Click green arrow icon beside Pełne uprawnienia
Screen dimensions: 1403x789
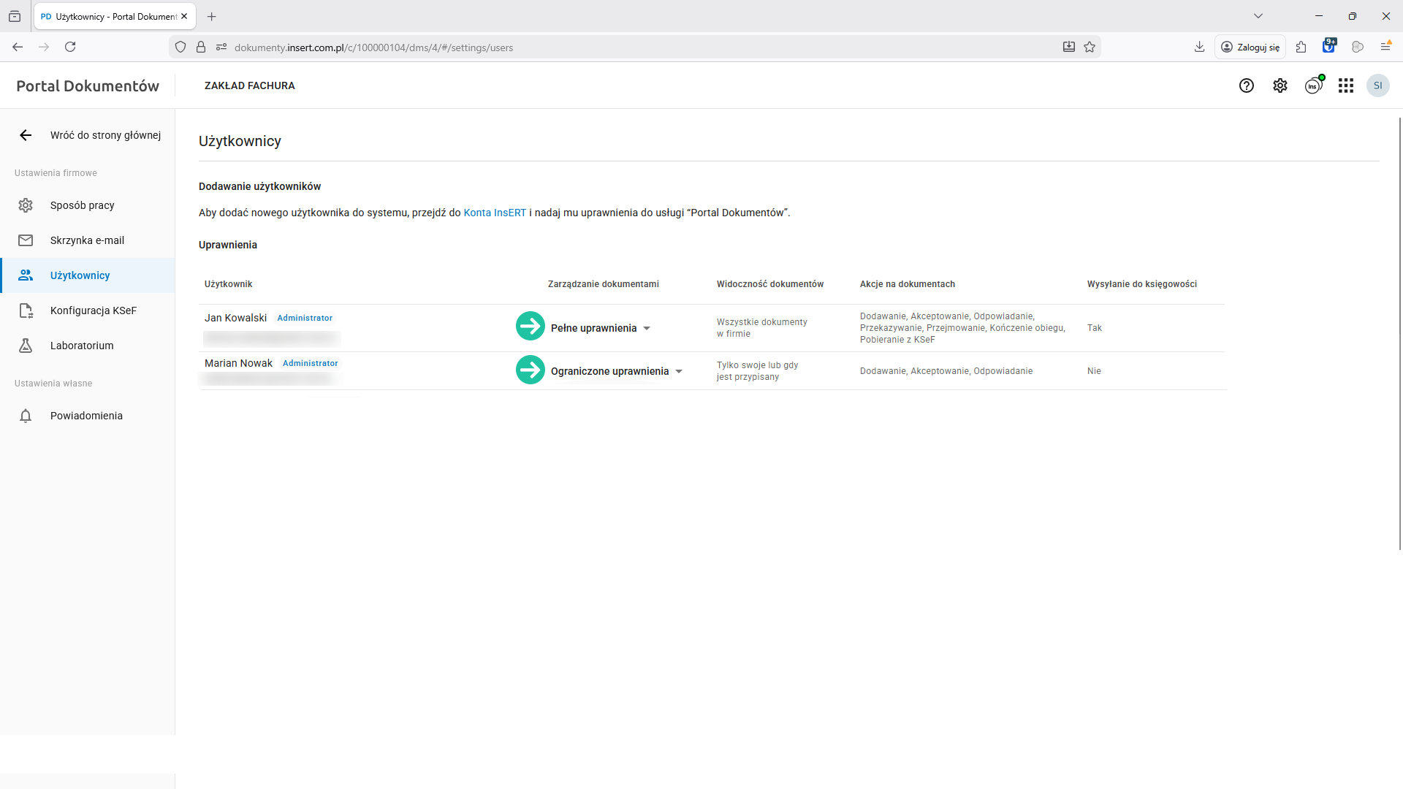531,327
